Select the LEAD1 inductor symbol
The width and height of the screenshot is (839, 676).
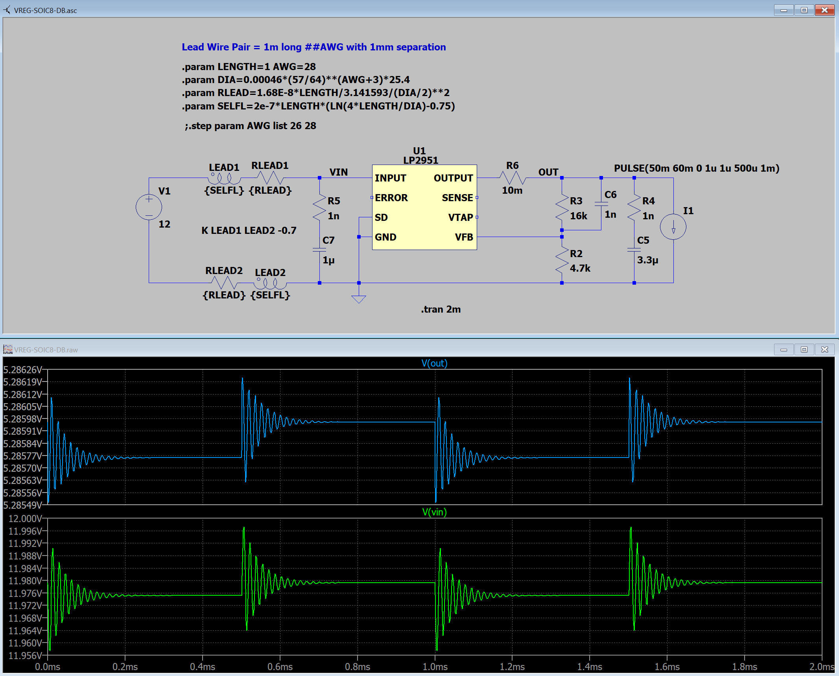pos(224,179)
